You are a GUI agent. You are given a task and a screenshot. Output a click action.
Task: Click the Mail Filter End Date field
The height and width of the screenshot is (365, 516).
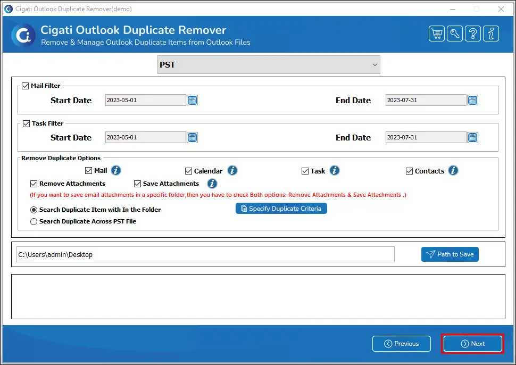coord(426,100)
